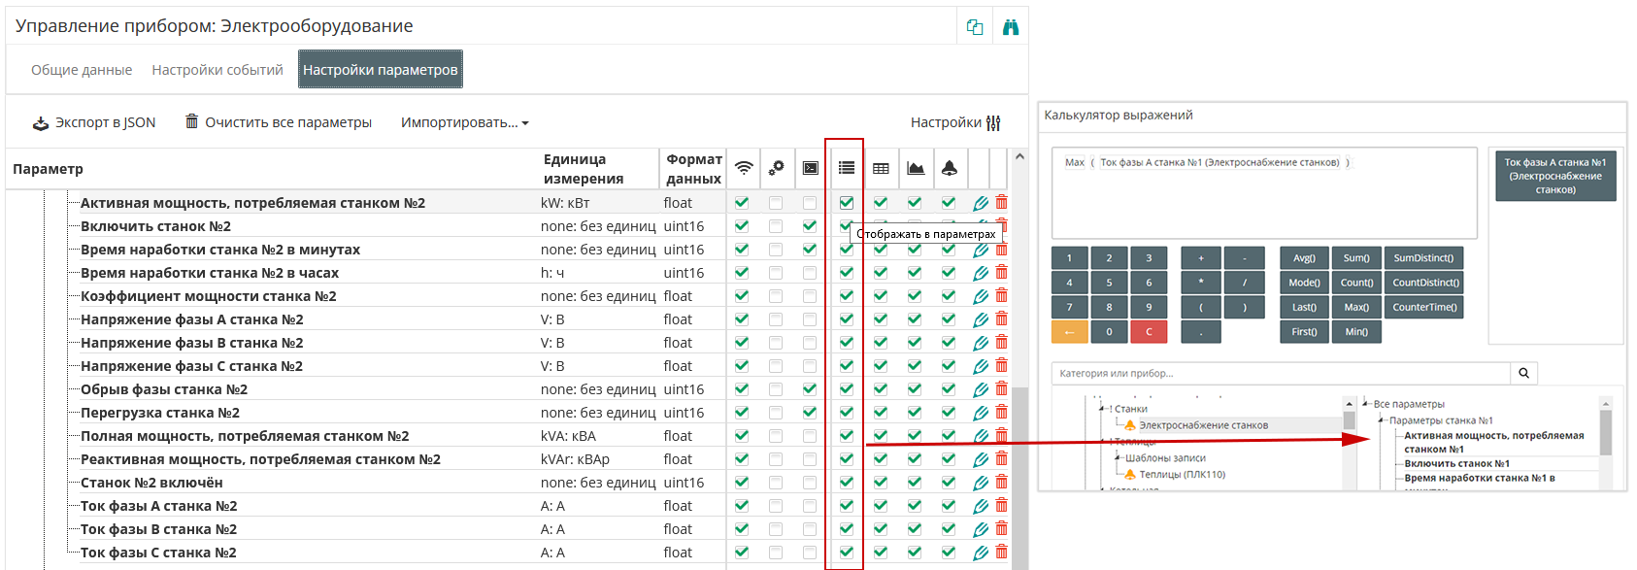Toggle list-display checkbox for 'Активная мощность' row

point(847,203)
